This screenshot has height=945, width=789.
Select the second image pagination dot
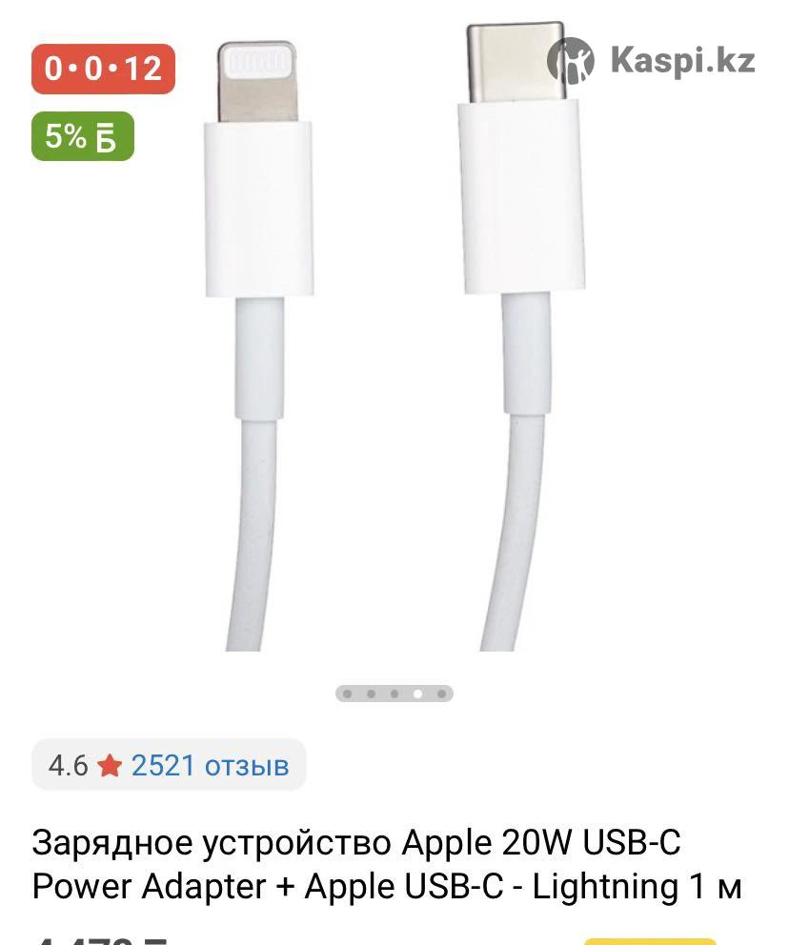click(371, 694)
